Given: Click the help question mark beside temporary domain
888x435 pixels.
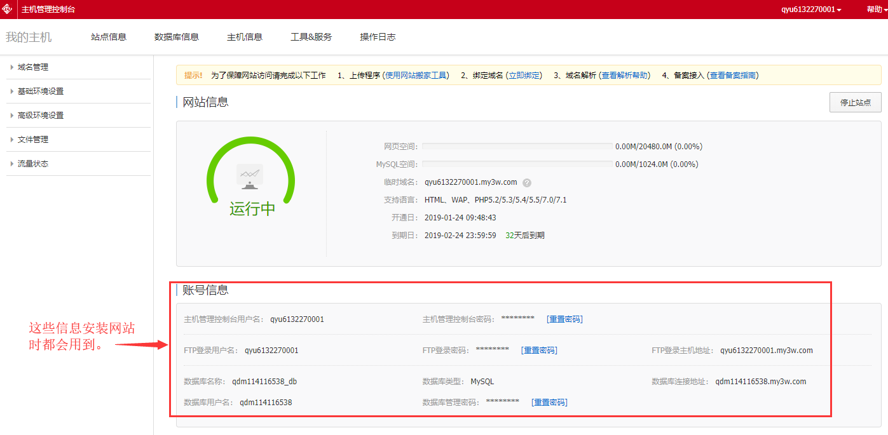Looking at the screenshot, I should 526,183.
